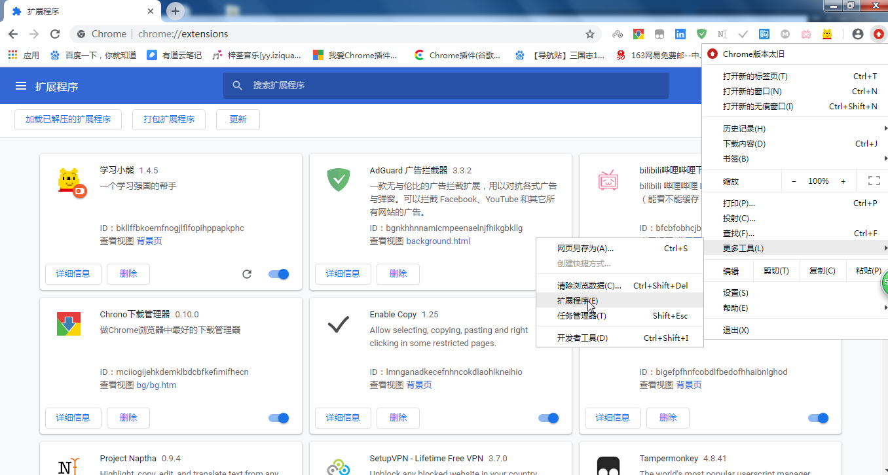Click Project Naptha toolbar icon
Screen dimensions: 888x475
(722, 34)
